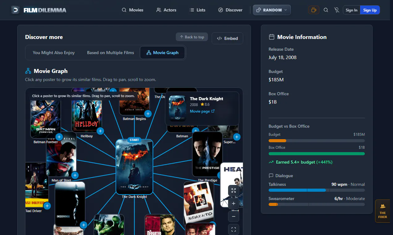Viewport: 393px width, 235px height.
Task: Click the Insomnia poster
Action: point(70,204)
